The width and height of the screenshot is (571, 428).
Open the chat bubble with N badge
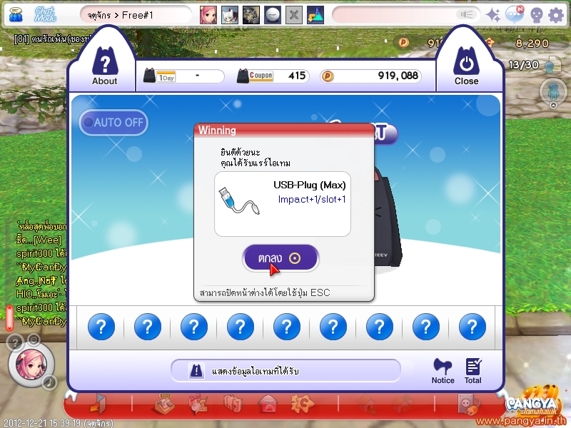[514, 14]
